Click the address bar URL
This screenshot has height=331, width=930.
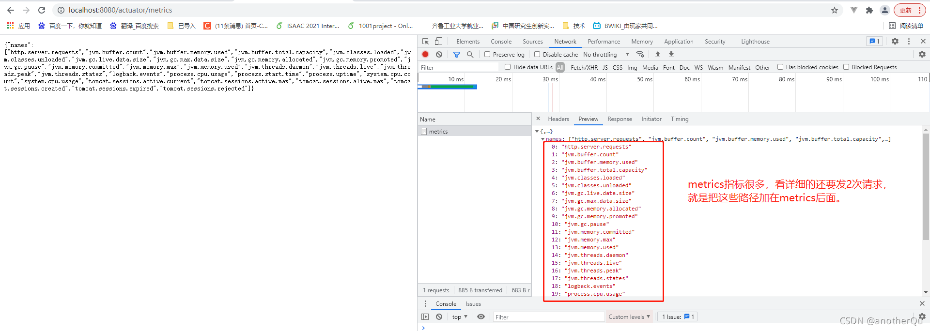coord(120,10)
